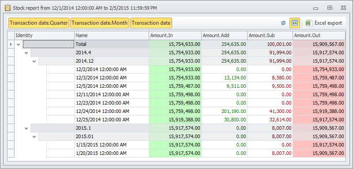Viewport: 353px width, 169px height.
Task: Maximize the Stock report window
Action: (x=330, y=8)
